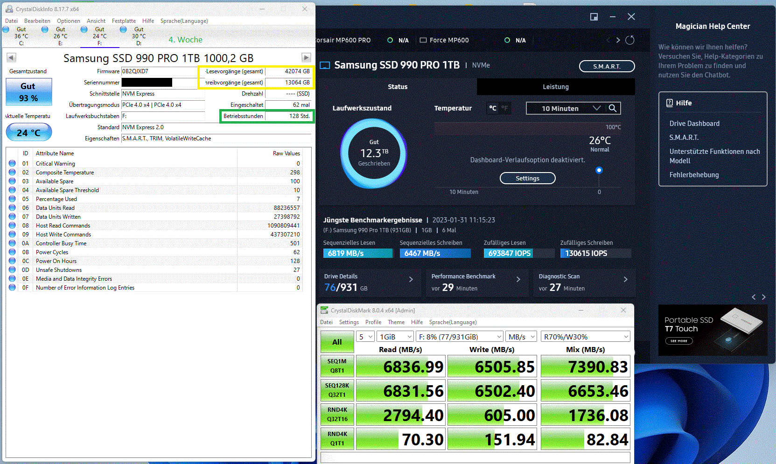Click the S.M.A.R.T. button in Magician
The height and width of the screenshot is (464, 776).
[x=607, y=66]
